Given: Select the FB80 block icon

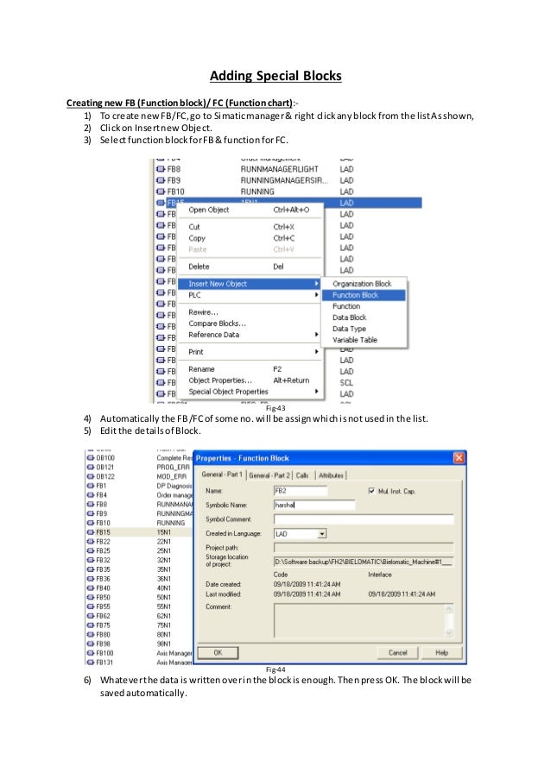Looking at the screenshot, I should pyautogui.click(x=91, y=634).
